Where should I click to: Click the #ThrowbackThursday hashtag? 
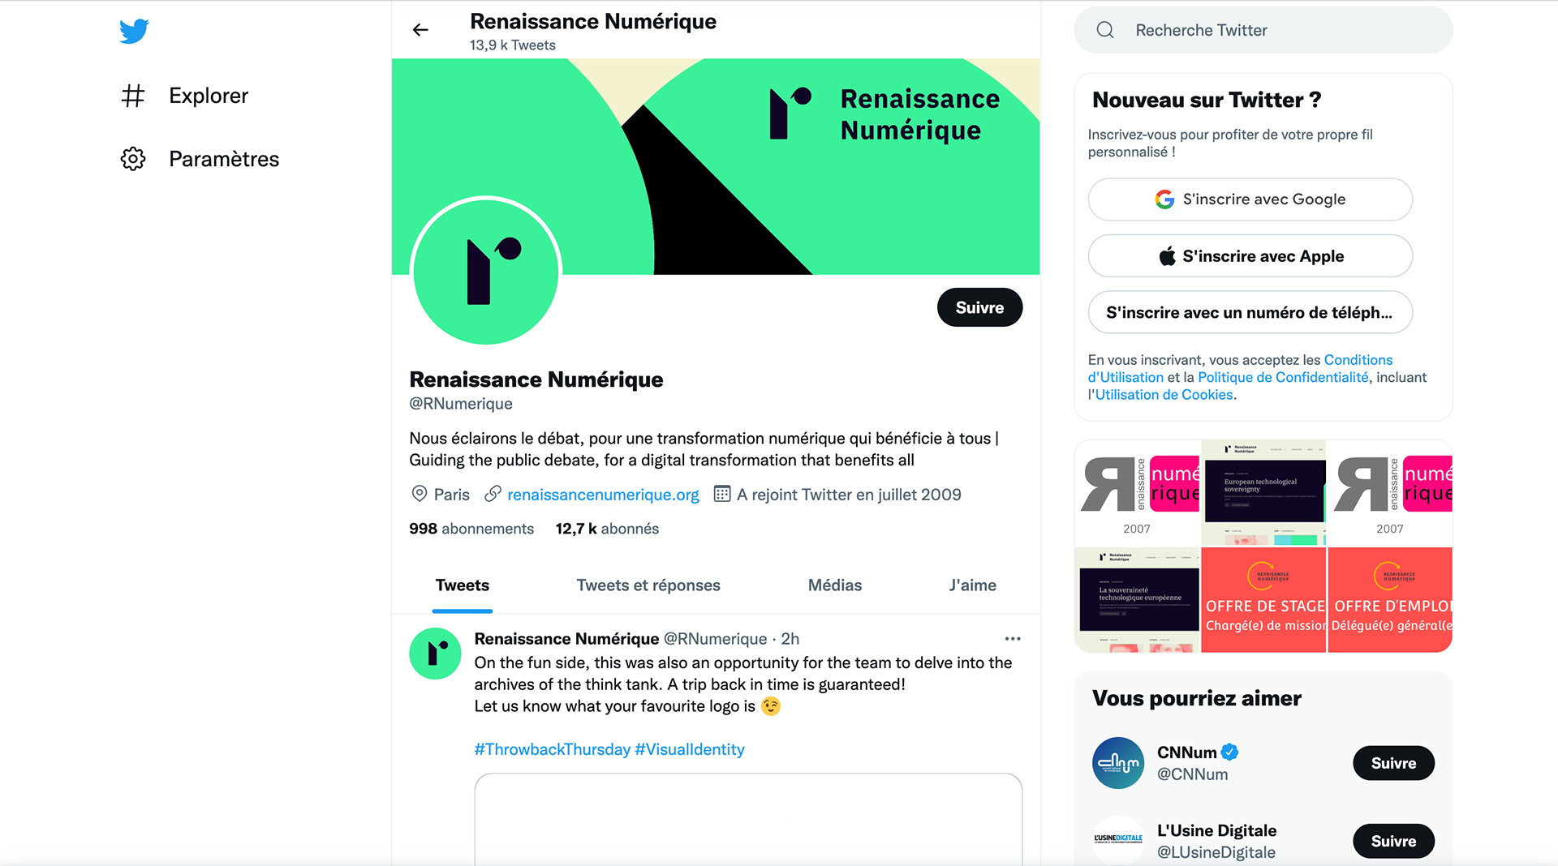552,749
